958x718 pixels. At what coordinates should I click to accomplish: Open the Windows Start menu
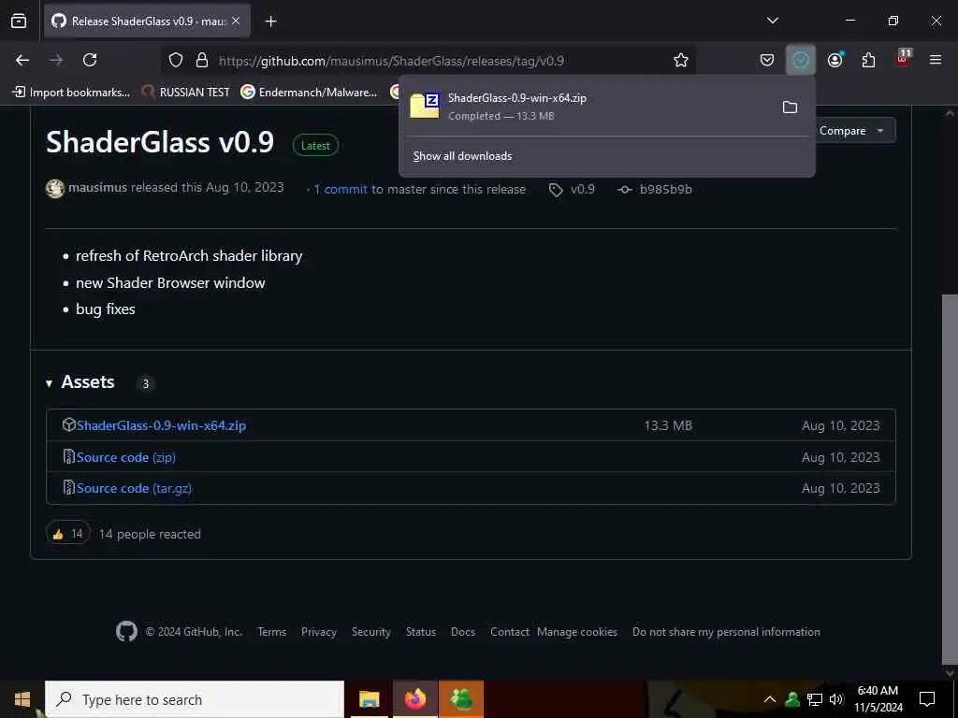[x=22, y=699]
